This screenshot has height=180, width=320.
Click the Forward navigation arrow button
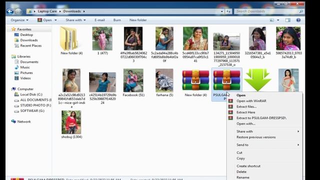18,11
